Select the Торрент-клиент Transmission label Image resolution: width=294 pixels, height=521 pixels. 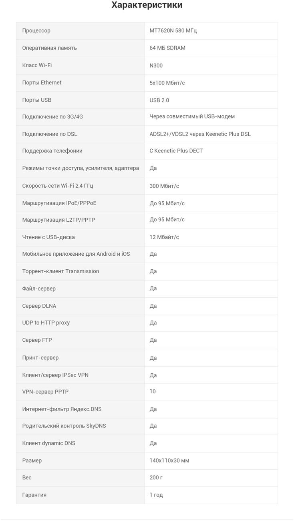tap(60, 271)
